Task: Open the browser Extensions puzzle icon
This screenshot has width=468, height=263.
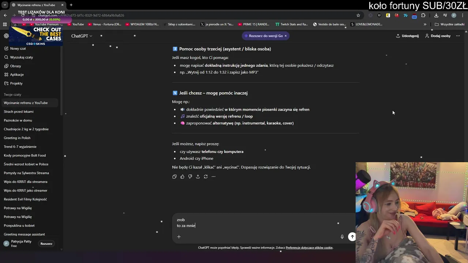Action: point(423,15)
